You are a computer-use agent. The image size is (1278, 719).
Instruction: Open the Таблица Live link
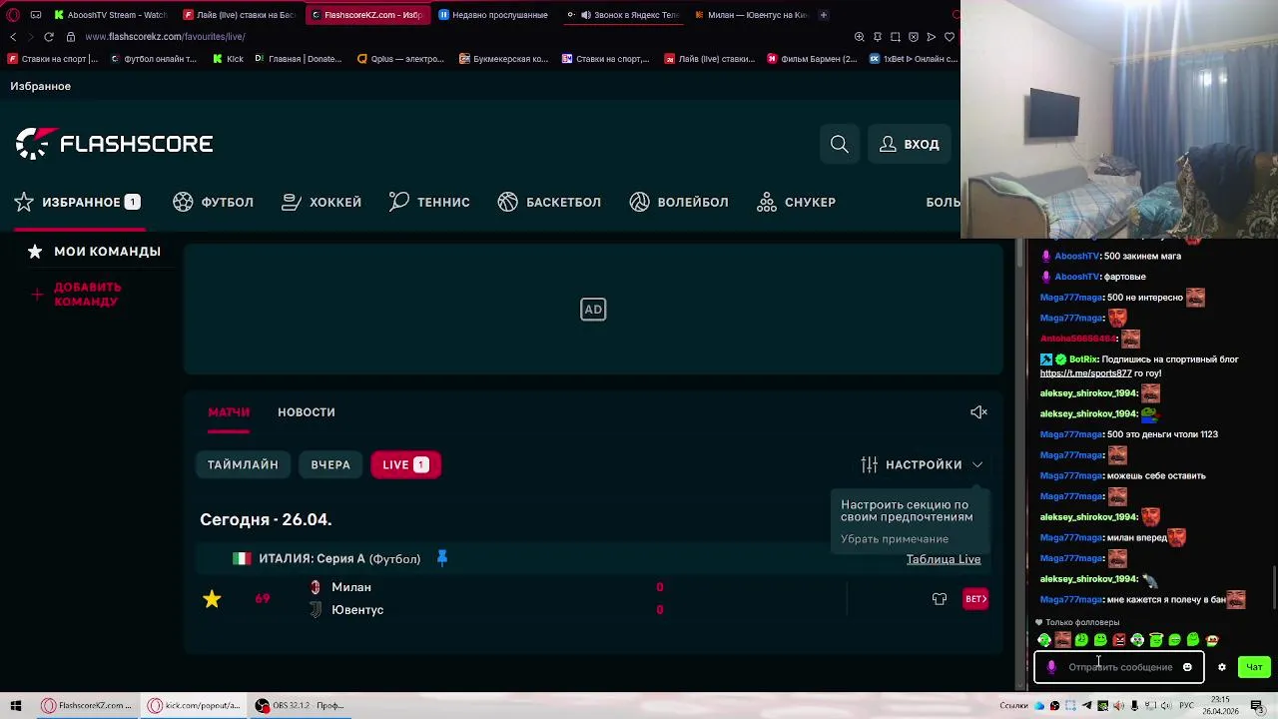tap(944, 559)
